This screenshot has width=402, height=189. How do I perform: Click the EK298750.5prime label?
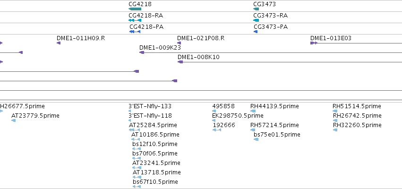pyautogui.click(x=238, y=116)
